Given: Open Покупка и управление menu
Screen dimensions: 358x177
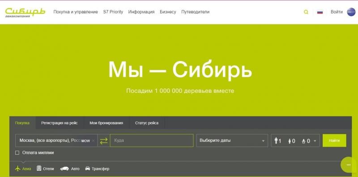Looking at the screenshot, I should coord(76,12).
